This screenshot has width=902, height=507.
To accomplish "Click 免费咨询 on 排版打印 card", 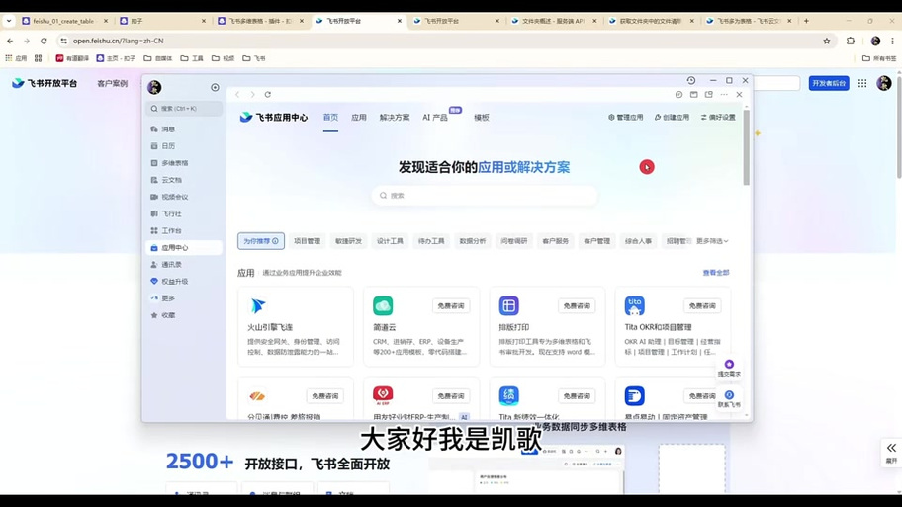I will [x=577, y=305].
